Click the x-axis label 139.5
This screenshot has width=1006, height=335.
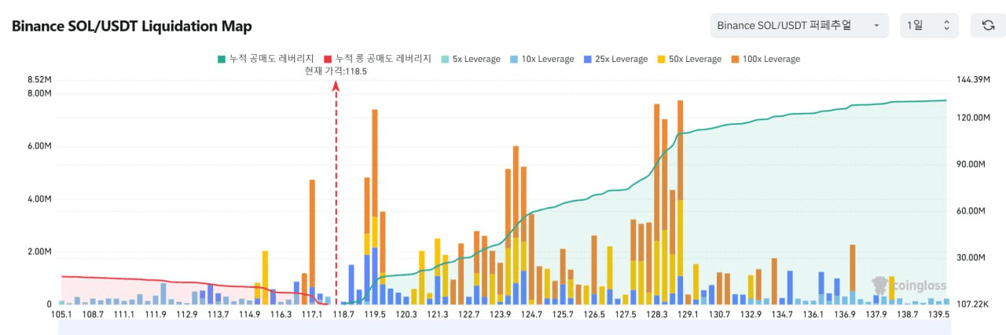click(x=938, y=314)
